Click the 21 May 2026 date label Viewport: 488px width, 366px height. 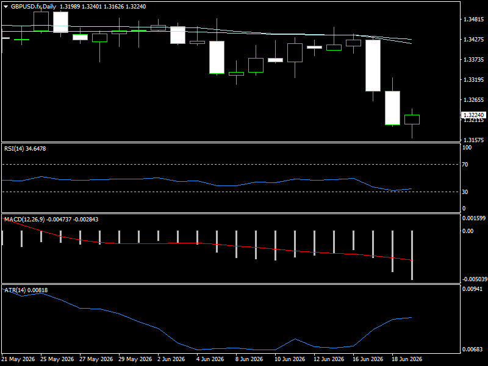(x=18, y=359)
